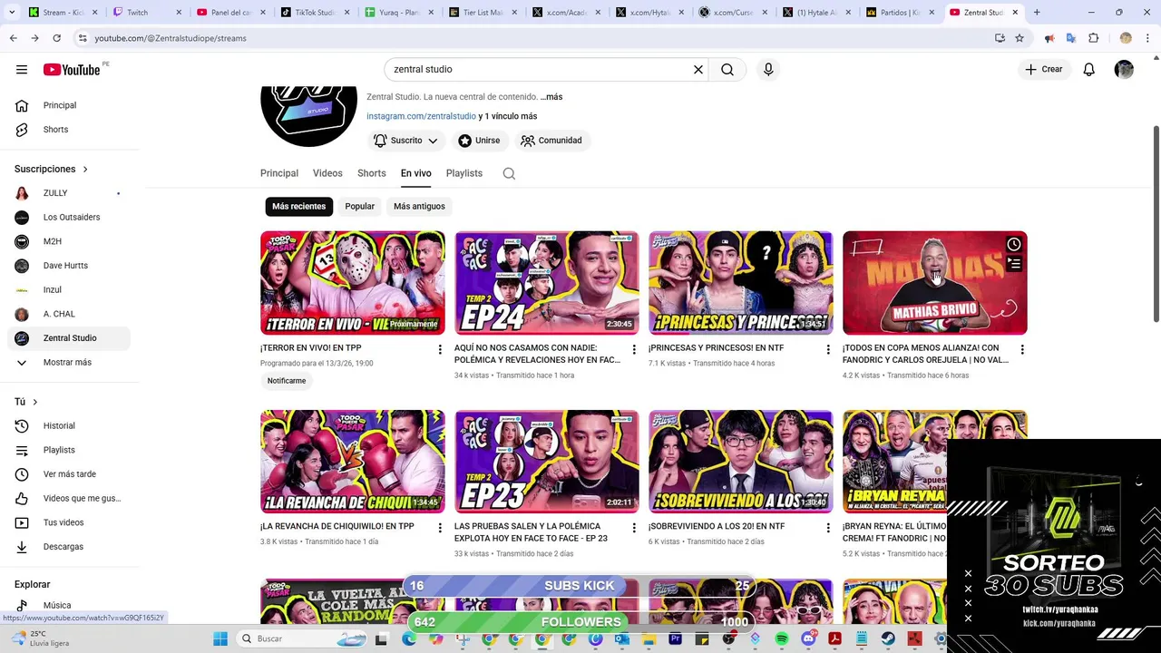Open Premiere Pro from the taskbar
This screenshot has width=1161, height=653.
click(676, 638)
